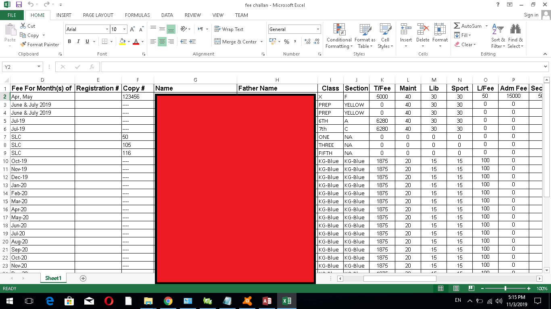This screenshot has height=309, width=551.
Task: Apply the Percent Style number format
Action: point(286,41)
